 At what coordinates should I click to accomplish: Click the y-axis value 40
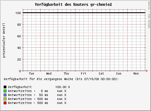19,48
